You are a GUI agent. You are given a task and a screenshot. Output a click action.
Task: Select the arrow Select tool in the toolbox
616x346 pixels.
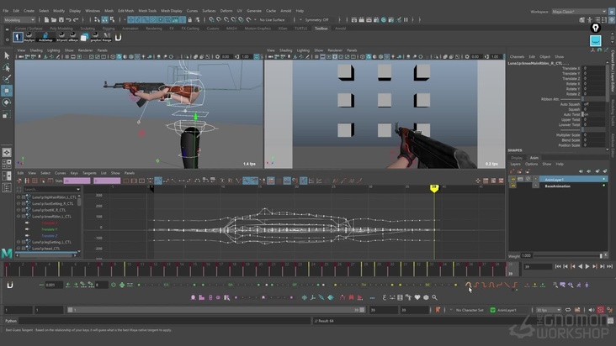(x=7, y=56)
